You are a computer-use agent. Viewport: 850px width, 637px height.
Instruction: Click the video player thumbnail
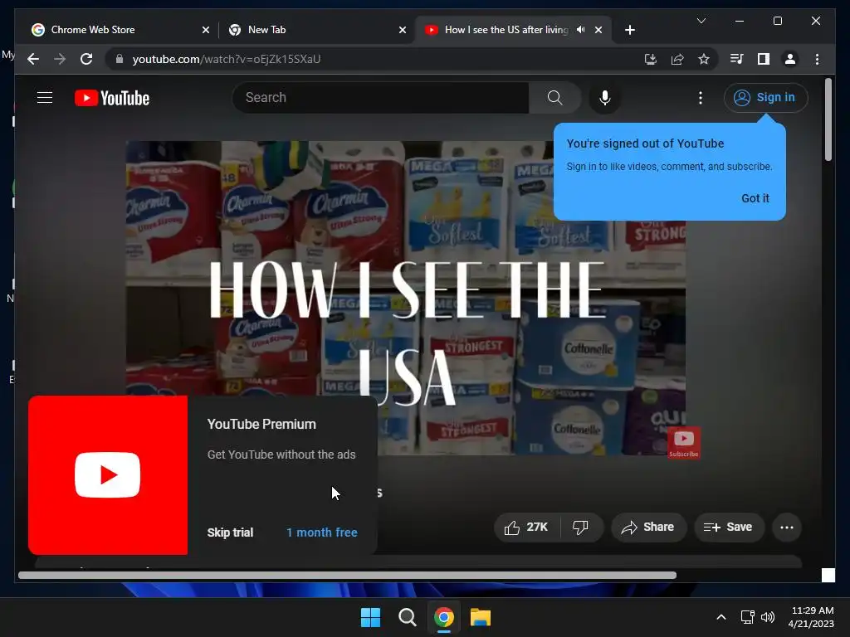405,298
